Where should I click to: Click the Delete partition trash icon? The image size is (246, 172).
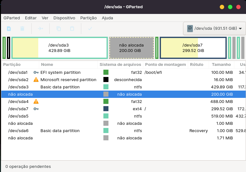coord(22,29)
